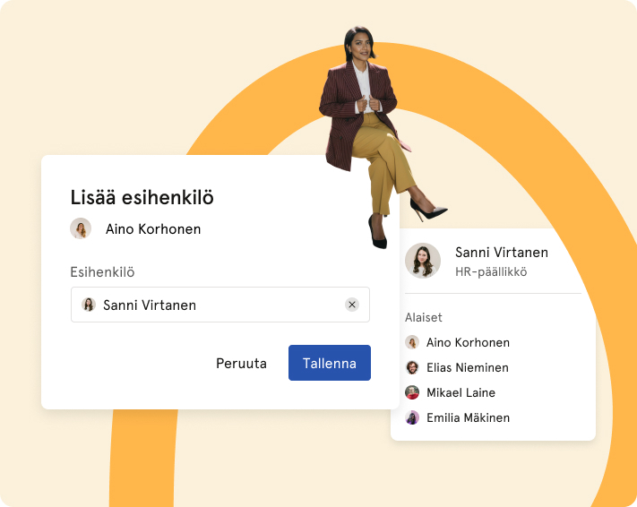Click the Lisää esihenkilö dialog title
Image resolution: width=637 pixels, height=507 pixels.
point(142,198)
